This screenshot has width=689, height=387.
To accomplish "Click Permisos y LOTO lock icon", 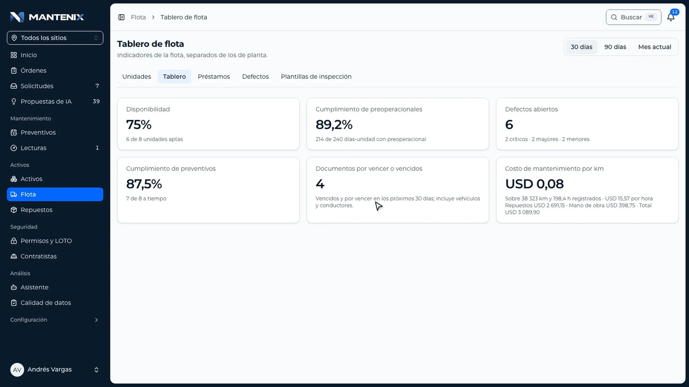I will [x=14, y=241].
